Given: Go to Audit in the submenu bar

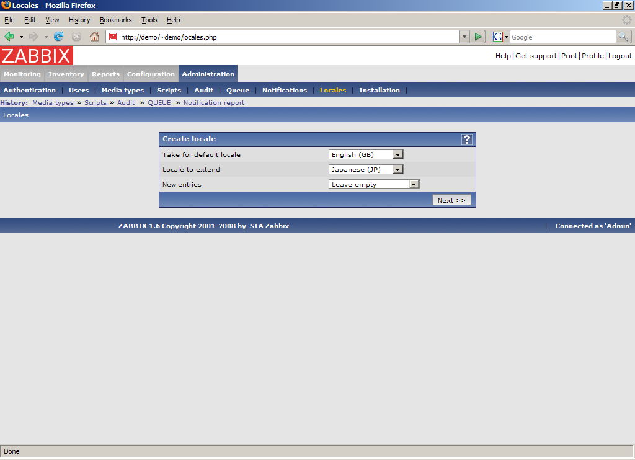Looking at the screenshot, I should (203, 91).
